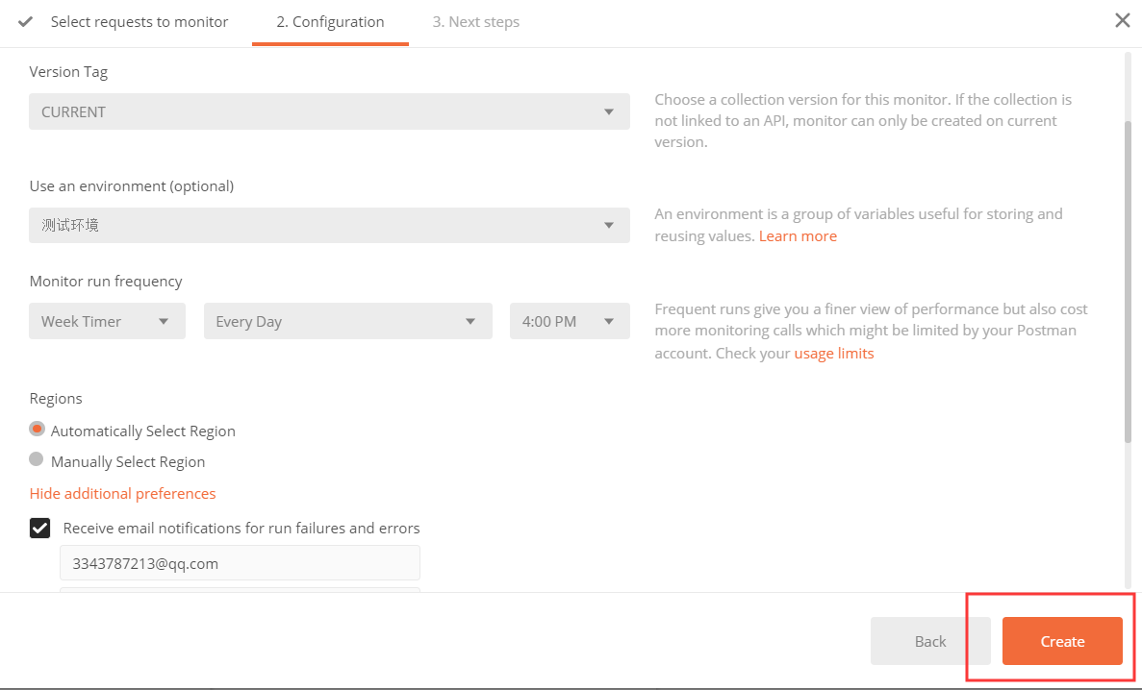The image size is (1142, 690).
Task: Open the environment Learn more link
Action: tap(798, 235)
